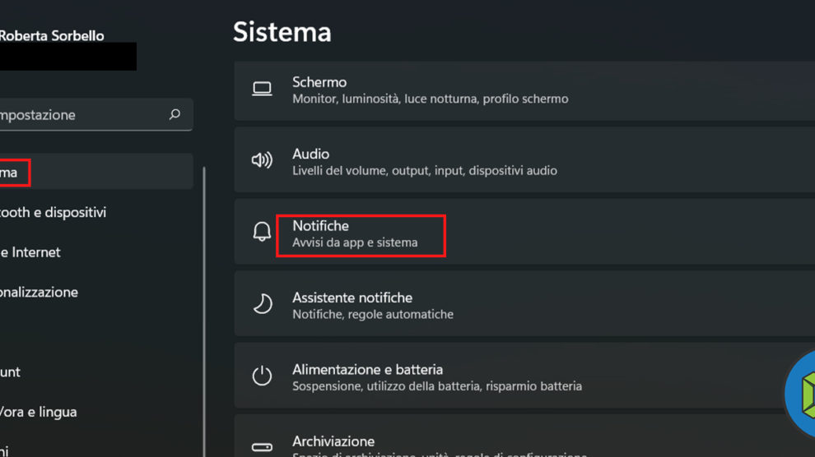Click the speaker icon beside Audio
815x457 pixels.
pyautogui.click(x=262, y=160)
